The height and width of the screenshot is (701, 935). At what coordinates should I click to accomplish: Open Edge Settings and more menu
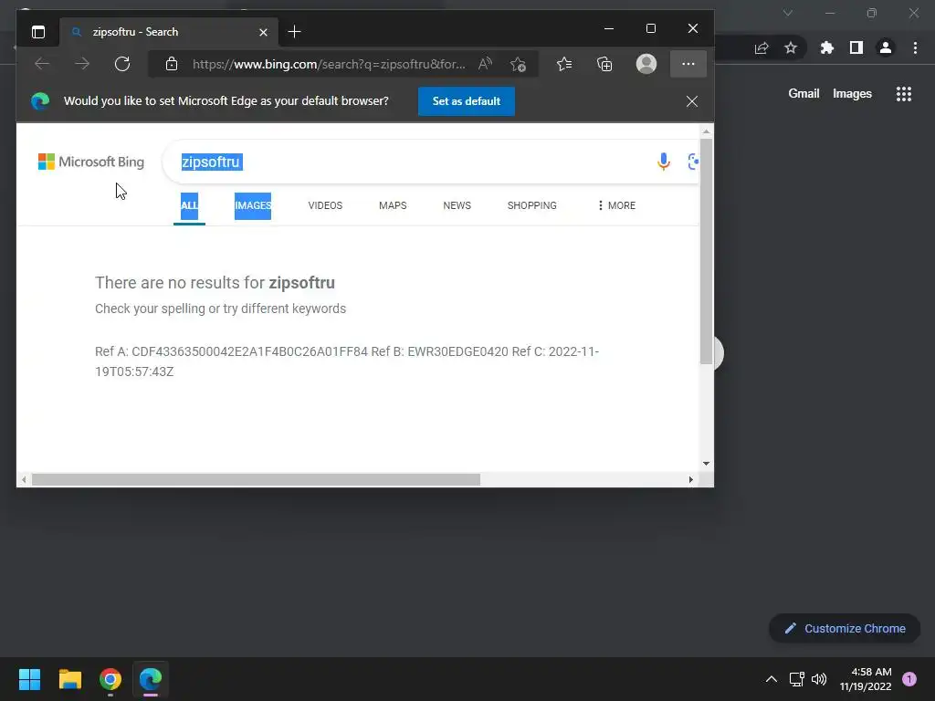point(688,64)
